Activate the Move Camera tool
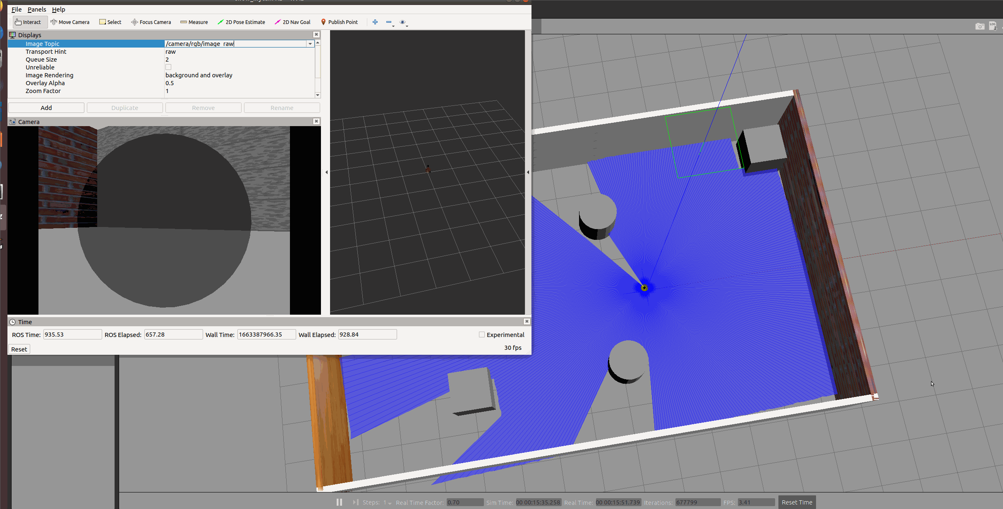 (x=70, y=22)
